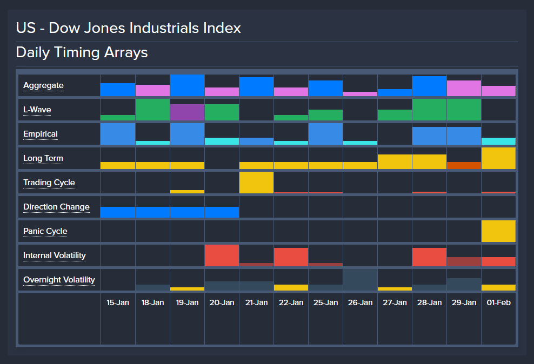Click the Direction Change row label
534x364 pixels.
(57, 207)
